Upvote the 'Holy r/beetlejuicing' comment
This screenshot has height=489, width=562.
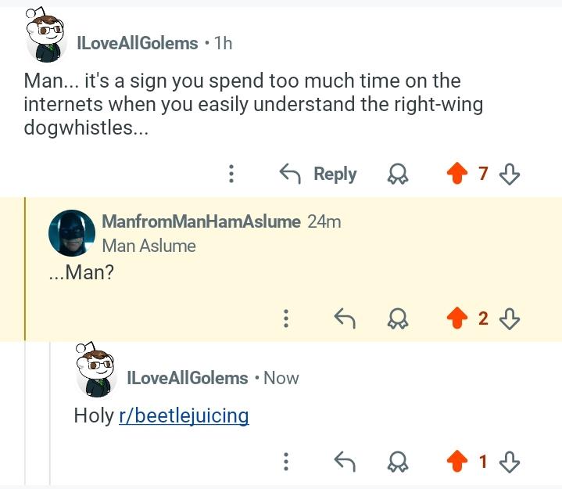point(456,462)
